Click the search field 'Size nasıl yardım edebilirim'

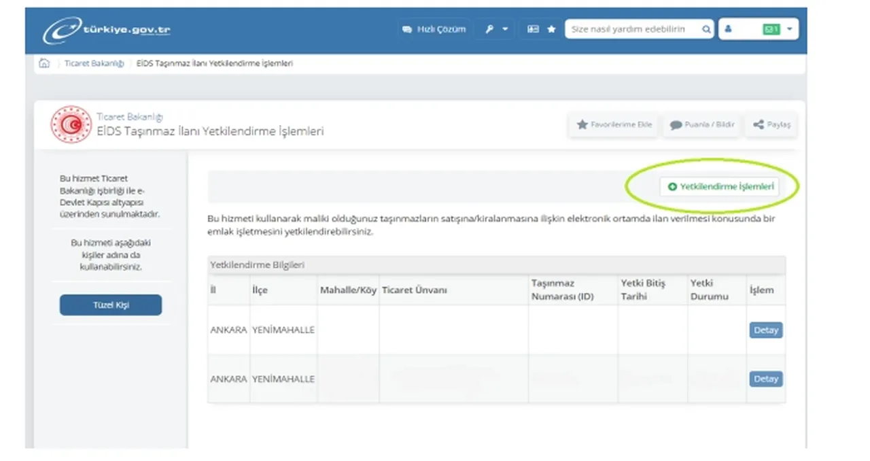pos(632,29)
